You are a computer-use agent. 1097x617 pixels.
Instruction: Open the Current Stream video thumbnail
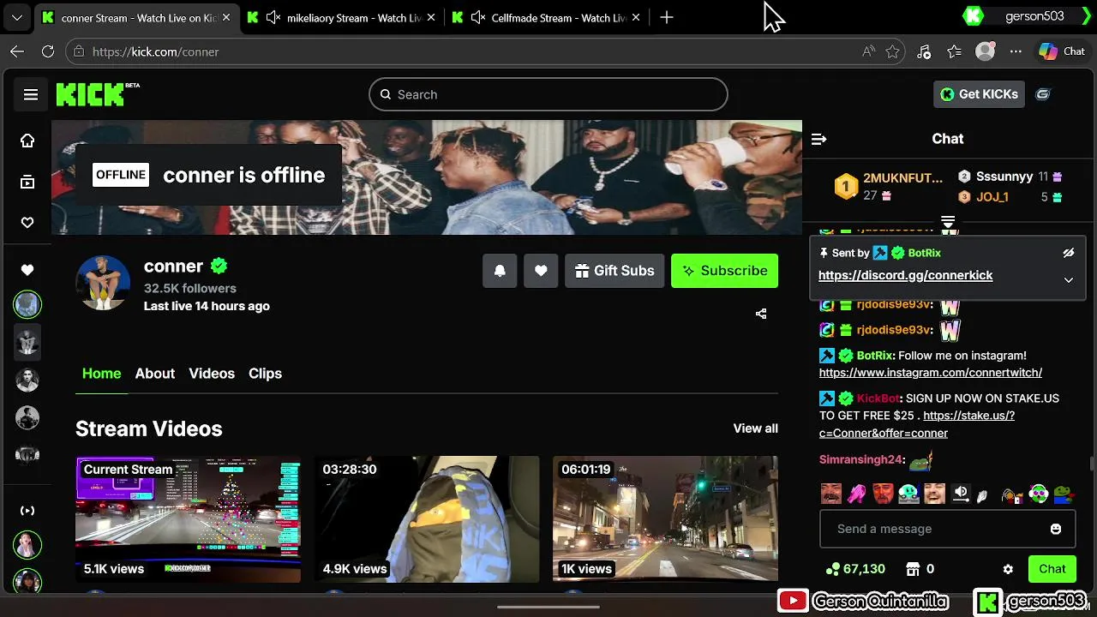pyautogui.click(x=188, y=518)
